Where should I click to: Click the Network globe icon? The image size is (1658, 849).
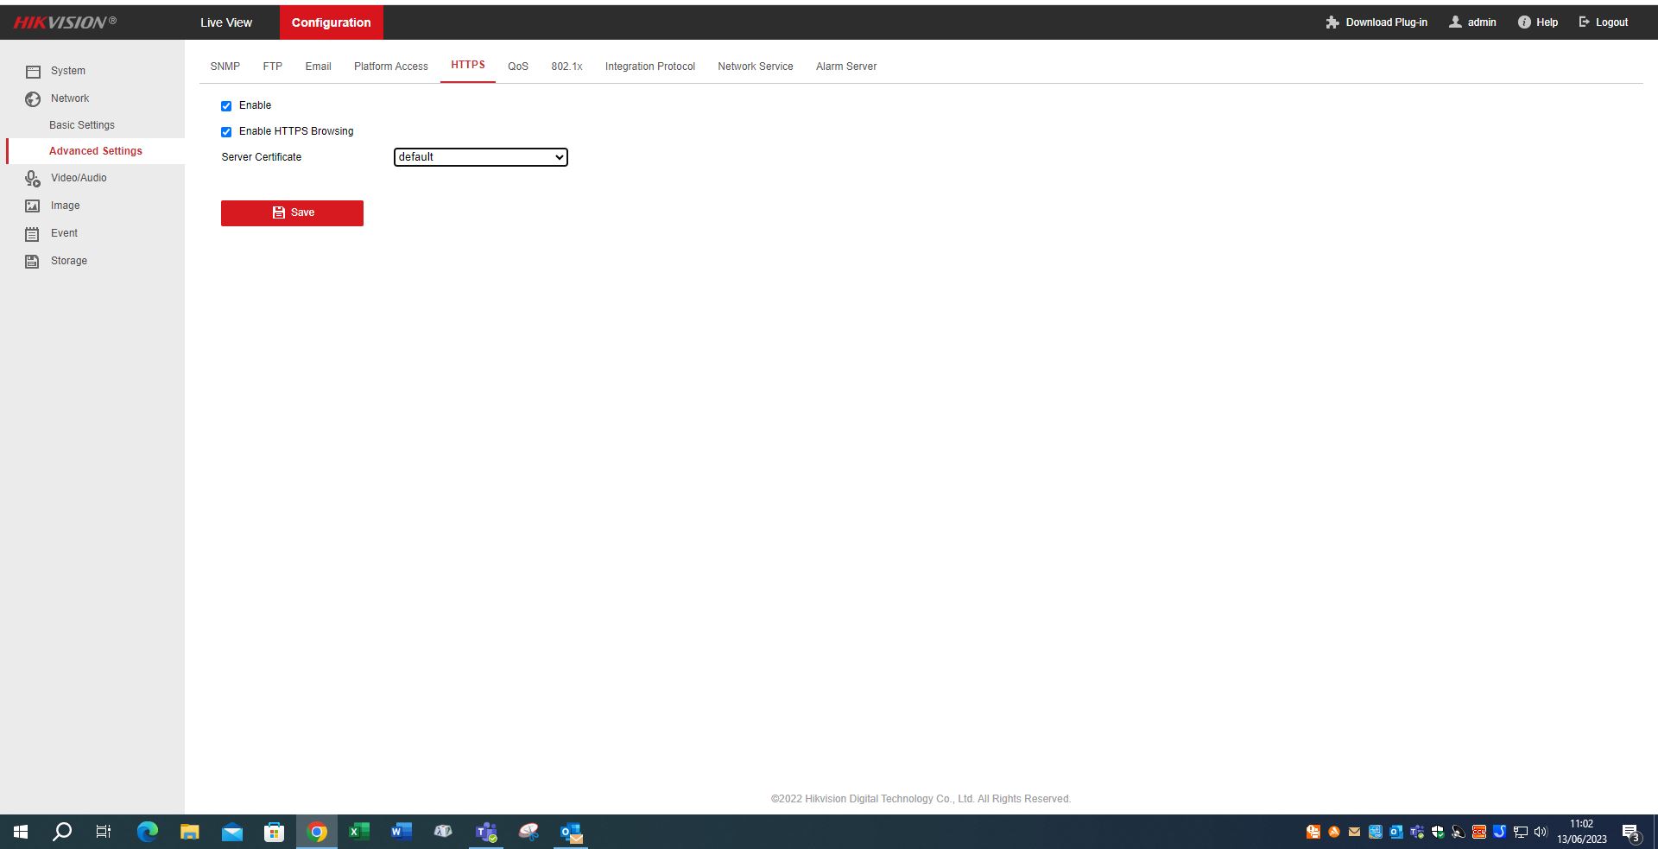pos(33,99)
